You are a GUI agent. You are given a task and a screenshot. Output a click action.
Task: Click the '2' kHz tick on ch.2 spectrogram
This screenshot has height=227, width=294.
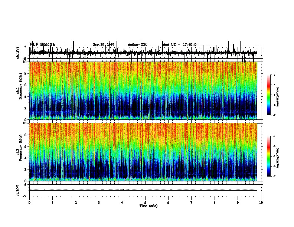[26, 170]
